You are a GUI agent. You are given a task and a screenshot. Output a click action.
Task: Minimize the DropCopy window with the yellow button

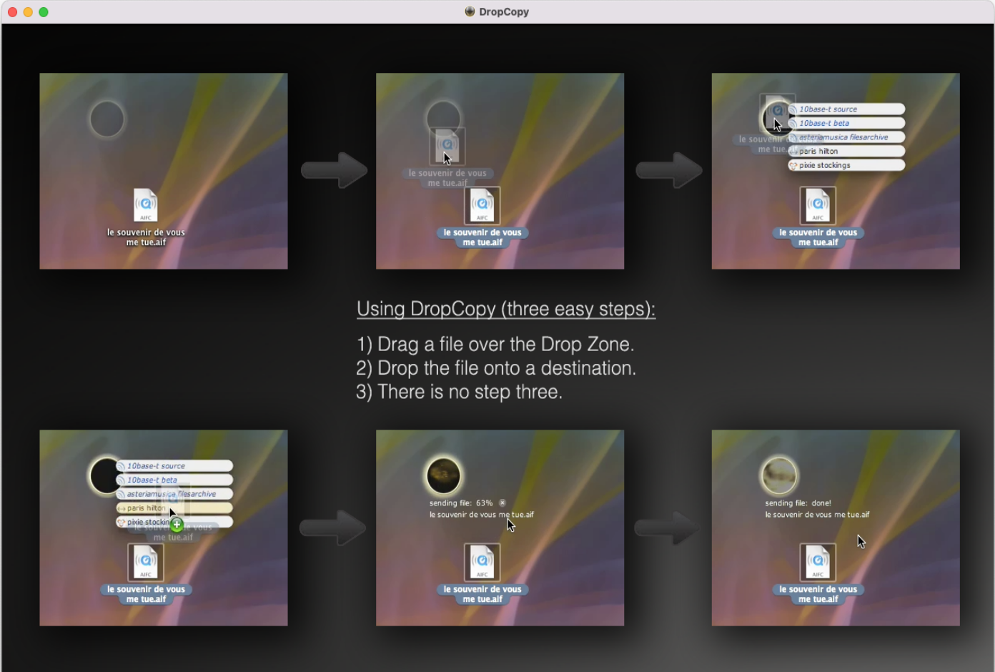pyautogui.click(x=28, y=12)
